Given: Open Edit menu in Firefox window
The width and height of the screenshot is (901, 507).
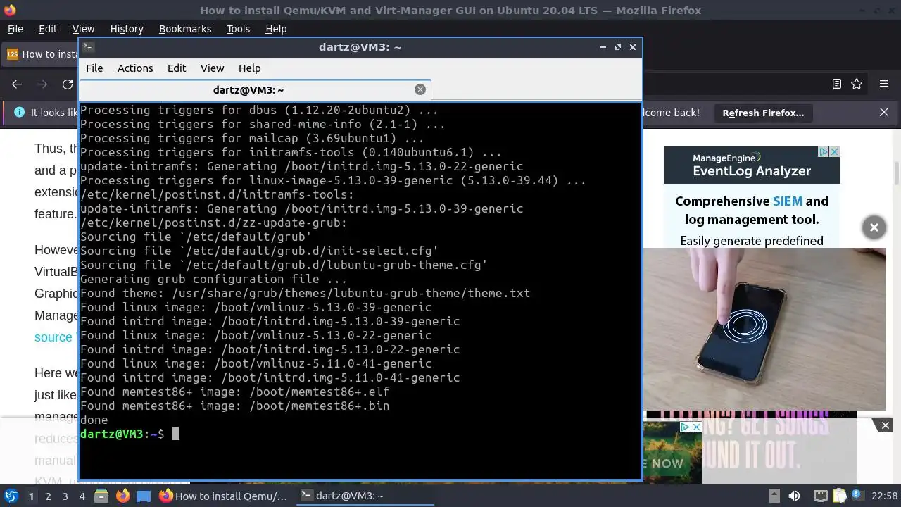Looking at the screenshot, I should click(48, 29).
